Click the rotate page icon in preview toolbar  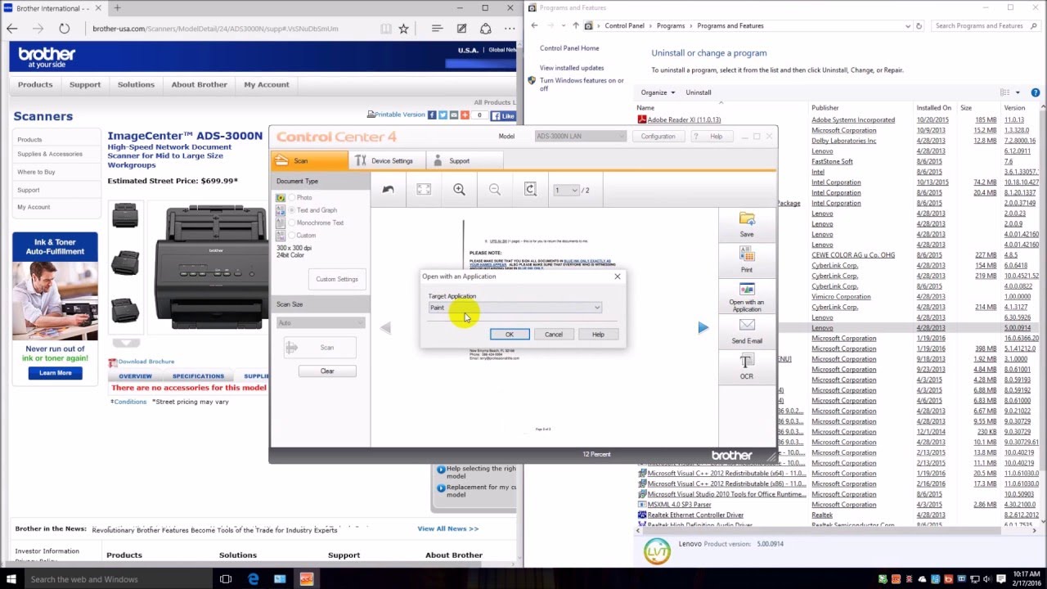click(x=530, y=189)
